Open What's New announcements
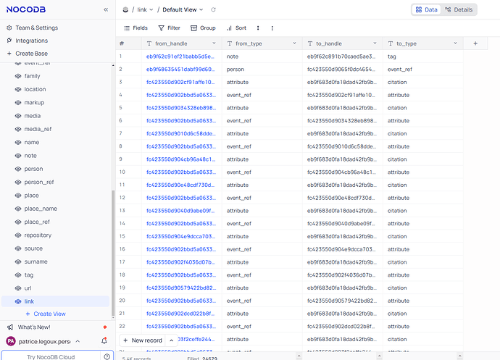This screenshot has width=500, height=360. click(34, 327)
